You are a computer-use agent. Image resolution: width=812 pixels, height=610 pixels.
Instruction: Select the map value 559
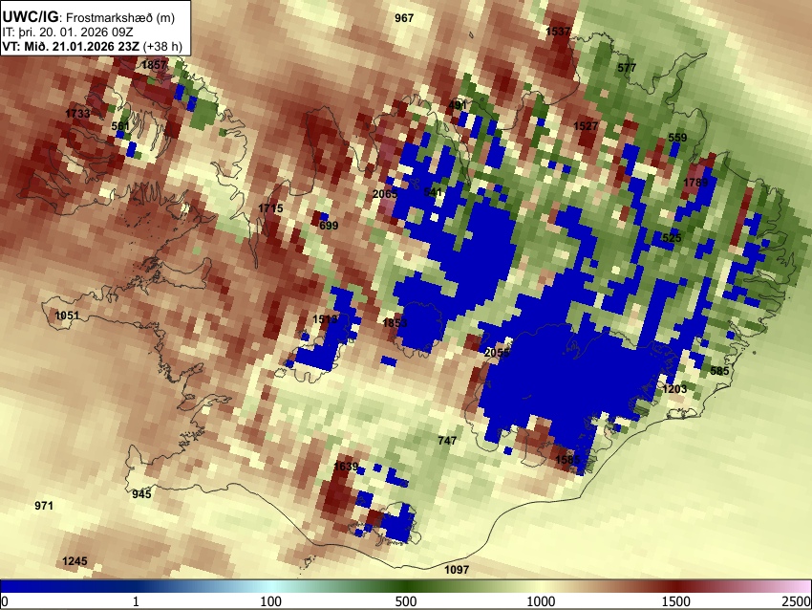coord(677,138)
